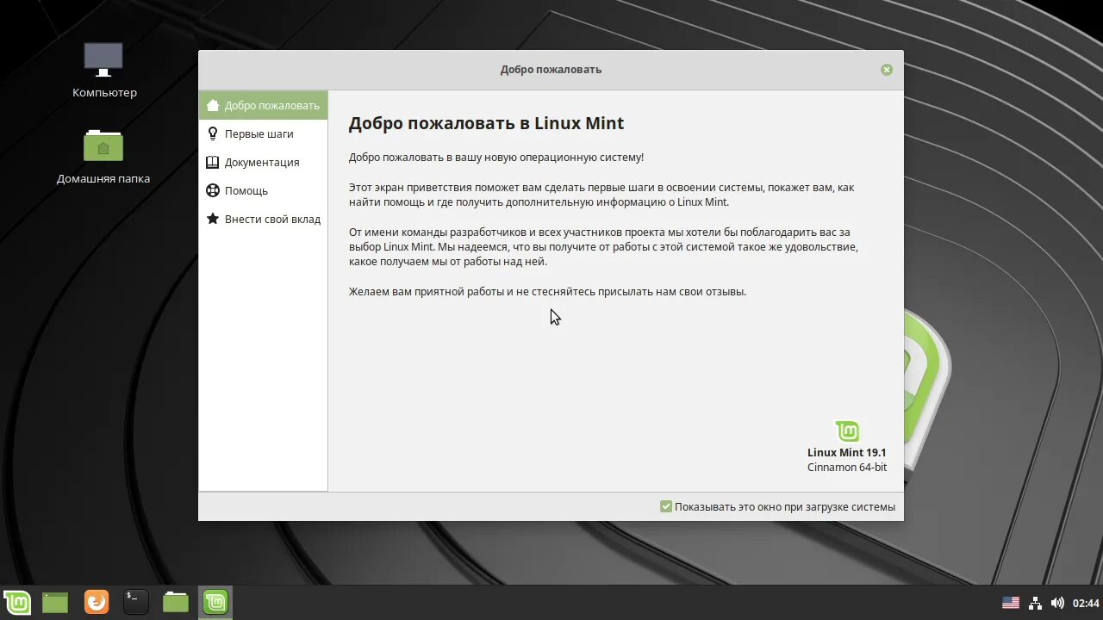1103x620 pixels.
Task: Open the file manager taskbar icon
Action: 176,602
